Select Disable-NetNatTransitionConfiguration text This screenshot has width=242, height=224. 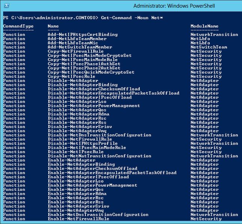coord(100,156)
